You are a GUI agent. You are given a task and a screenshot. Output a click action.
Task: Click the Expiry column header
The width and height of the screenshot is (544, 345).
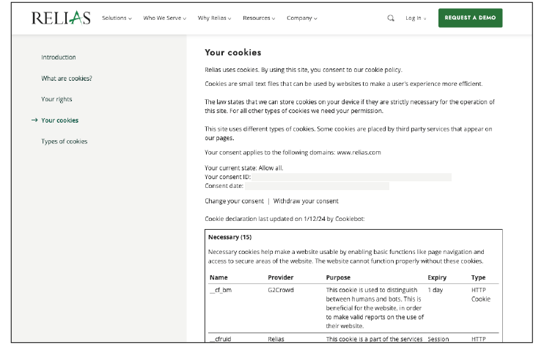pos(437,277)
